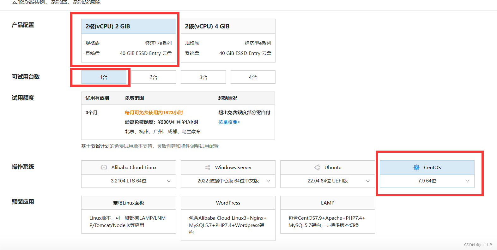Choose 3台 trial instance count
The image size is (497, 250).
pyautogui.click(x=203, y=77)
